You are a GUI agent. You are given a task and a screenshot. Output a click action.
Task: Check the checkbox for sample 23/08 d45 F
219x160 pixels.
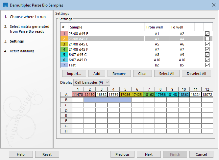tap(207, 39)
